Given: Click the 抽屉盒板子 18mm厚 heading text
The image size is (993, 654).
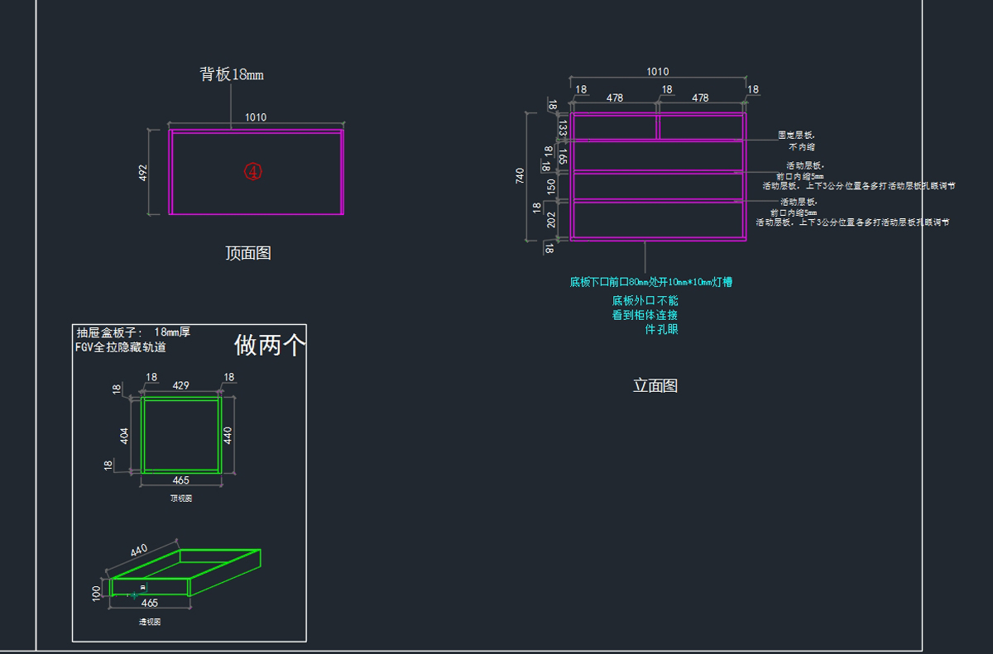Looking at the screenshot, I should pos(132,332).
